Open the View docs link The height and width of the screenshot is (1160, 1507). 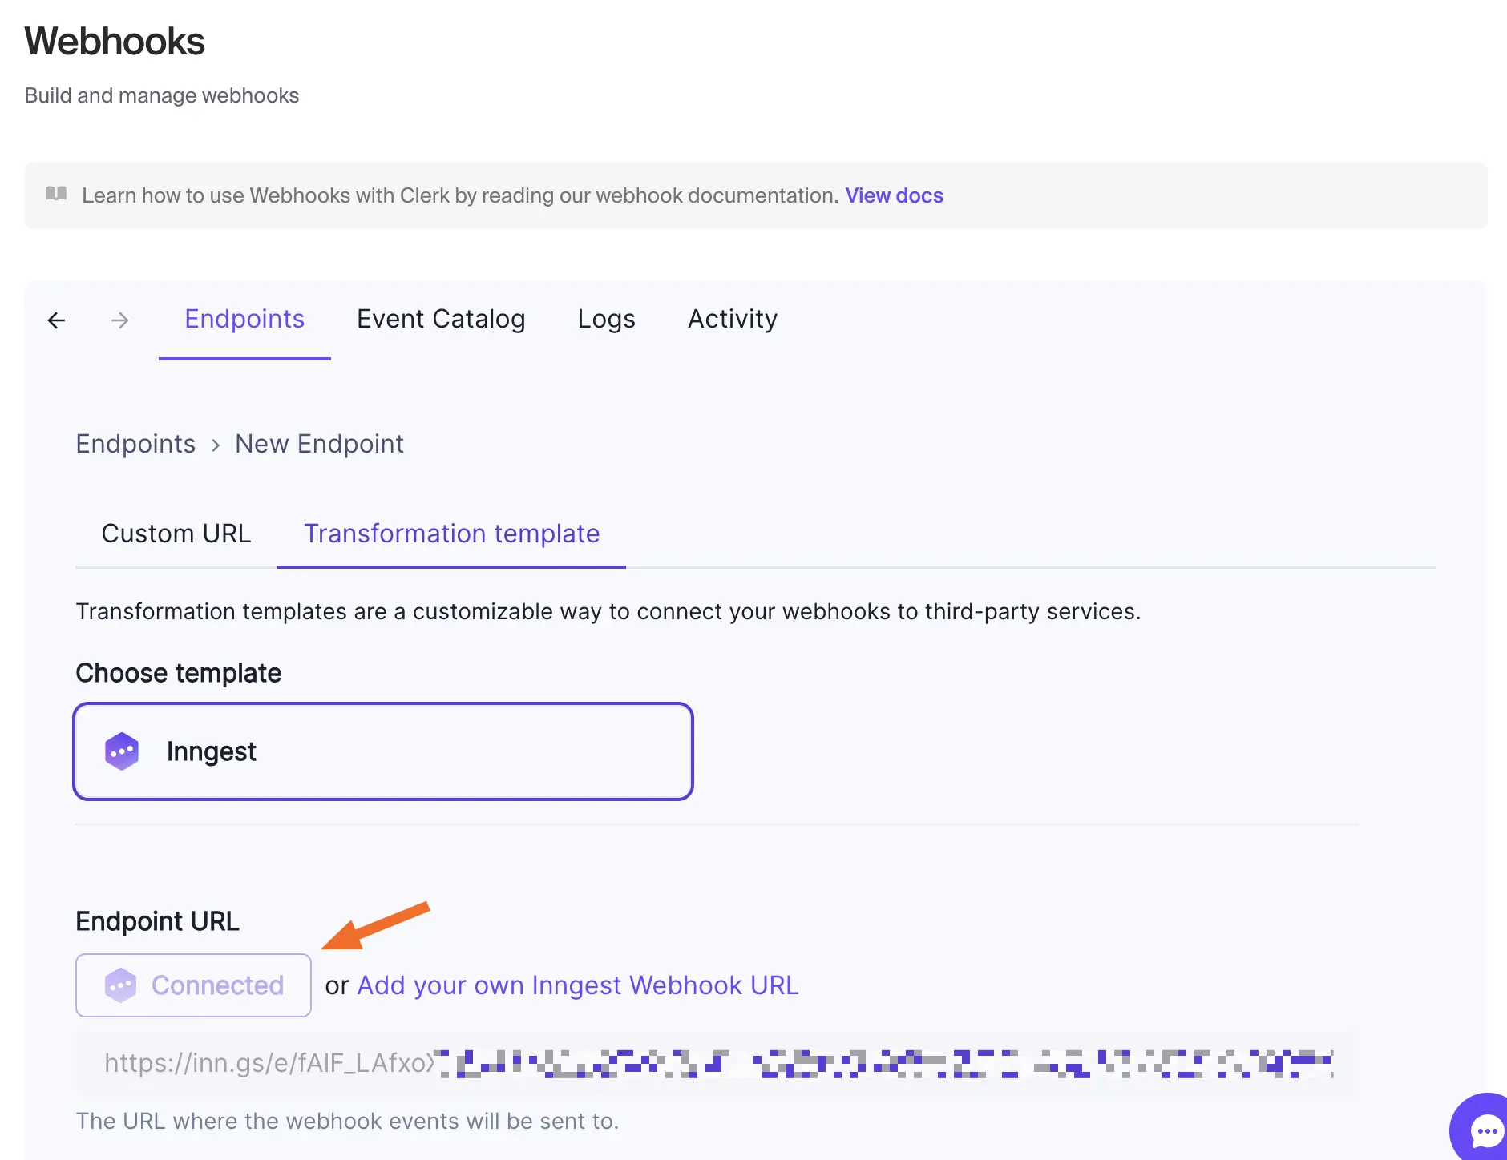[x=894, y=195]
